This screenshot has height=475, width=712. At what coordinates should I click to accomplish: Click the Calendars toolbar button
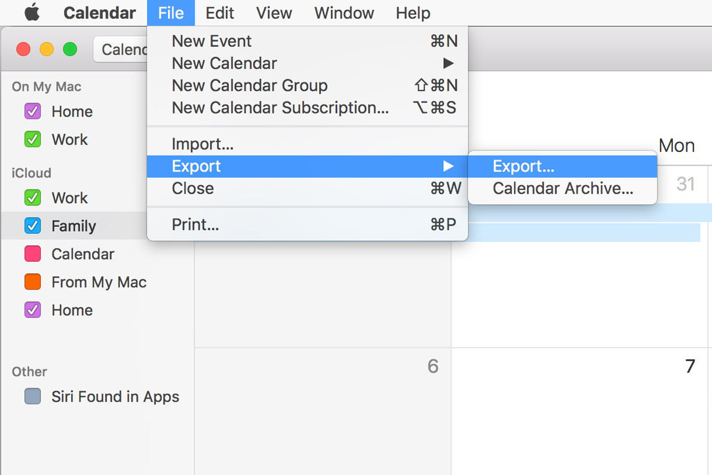tap(120, 49)
